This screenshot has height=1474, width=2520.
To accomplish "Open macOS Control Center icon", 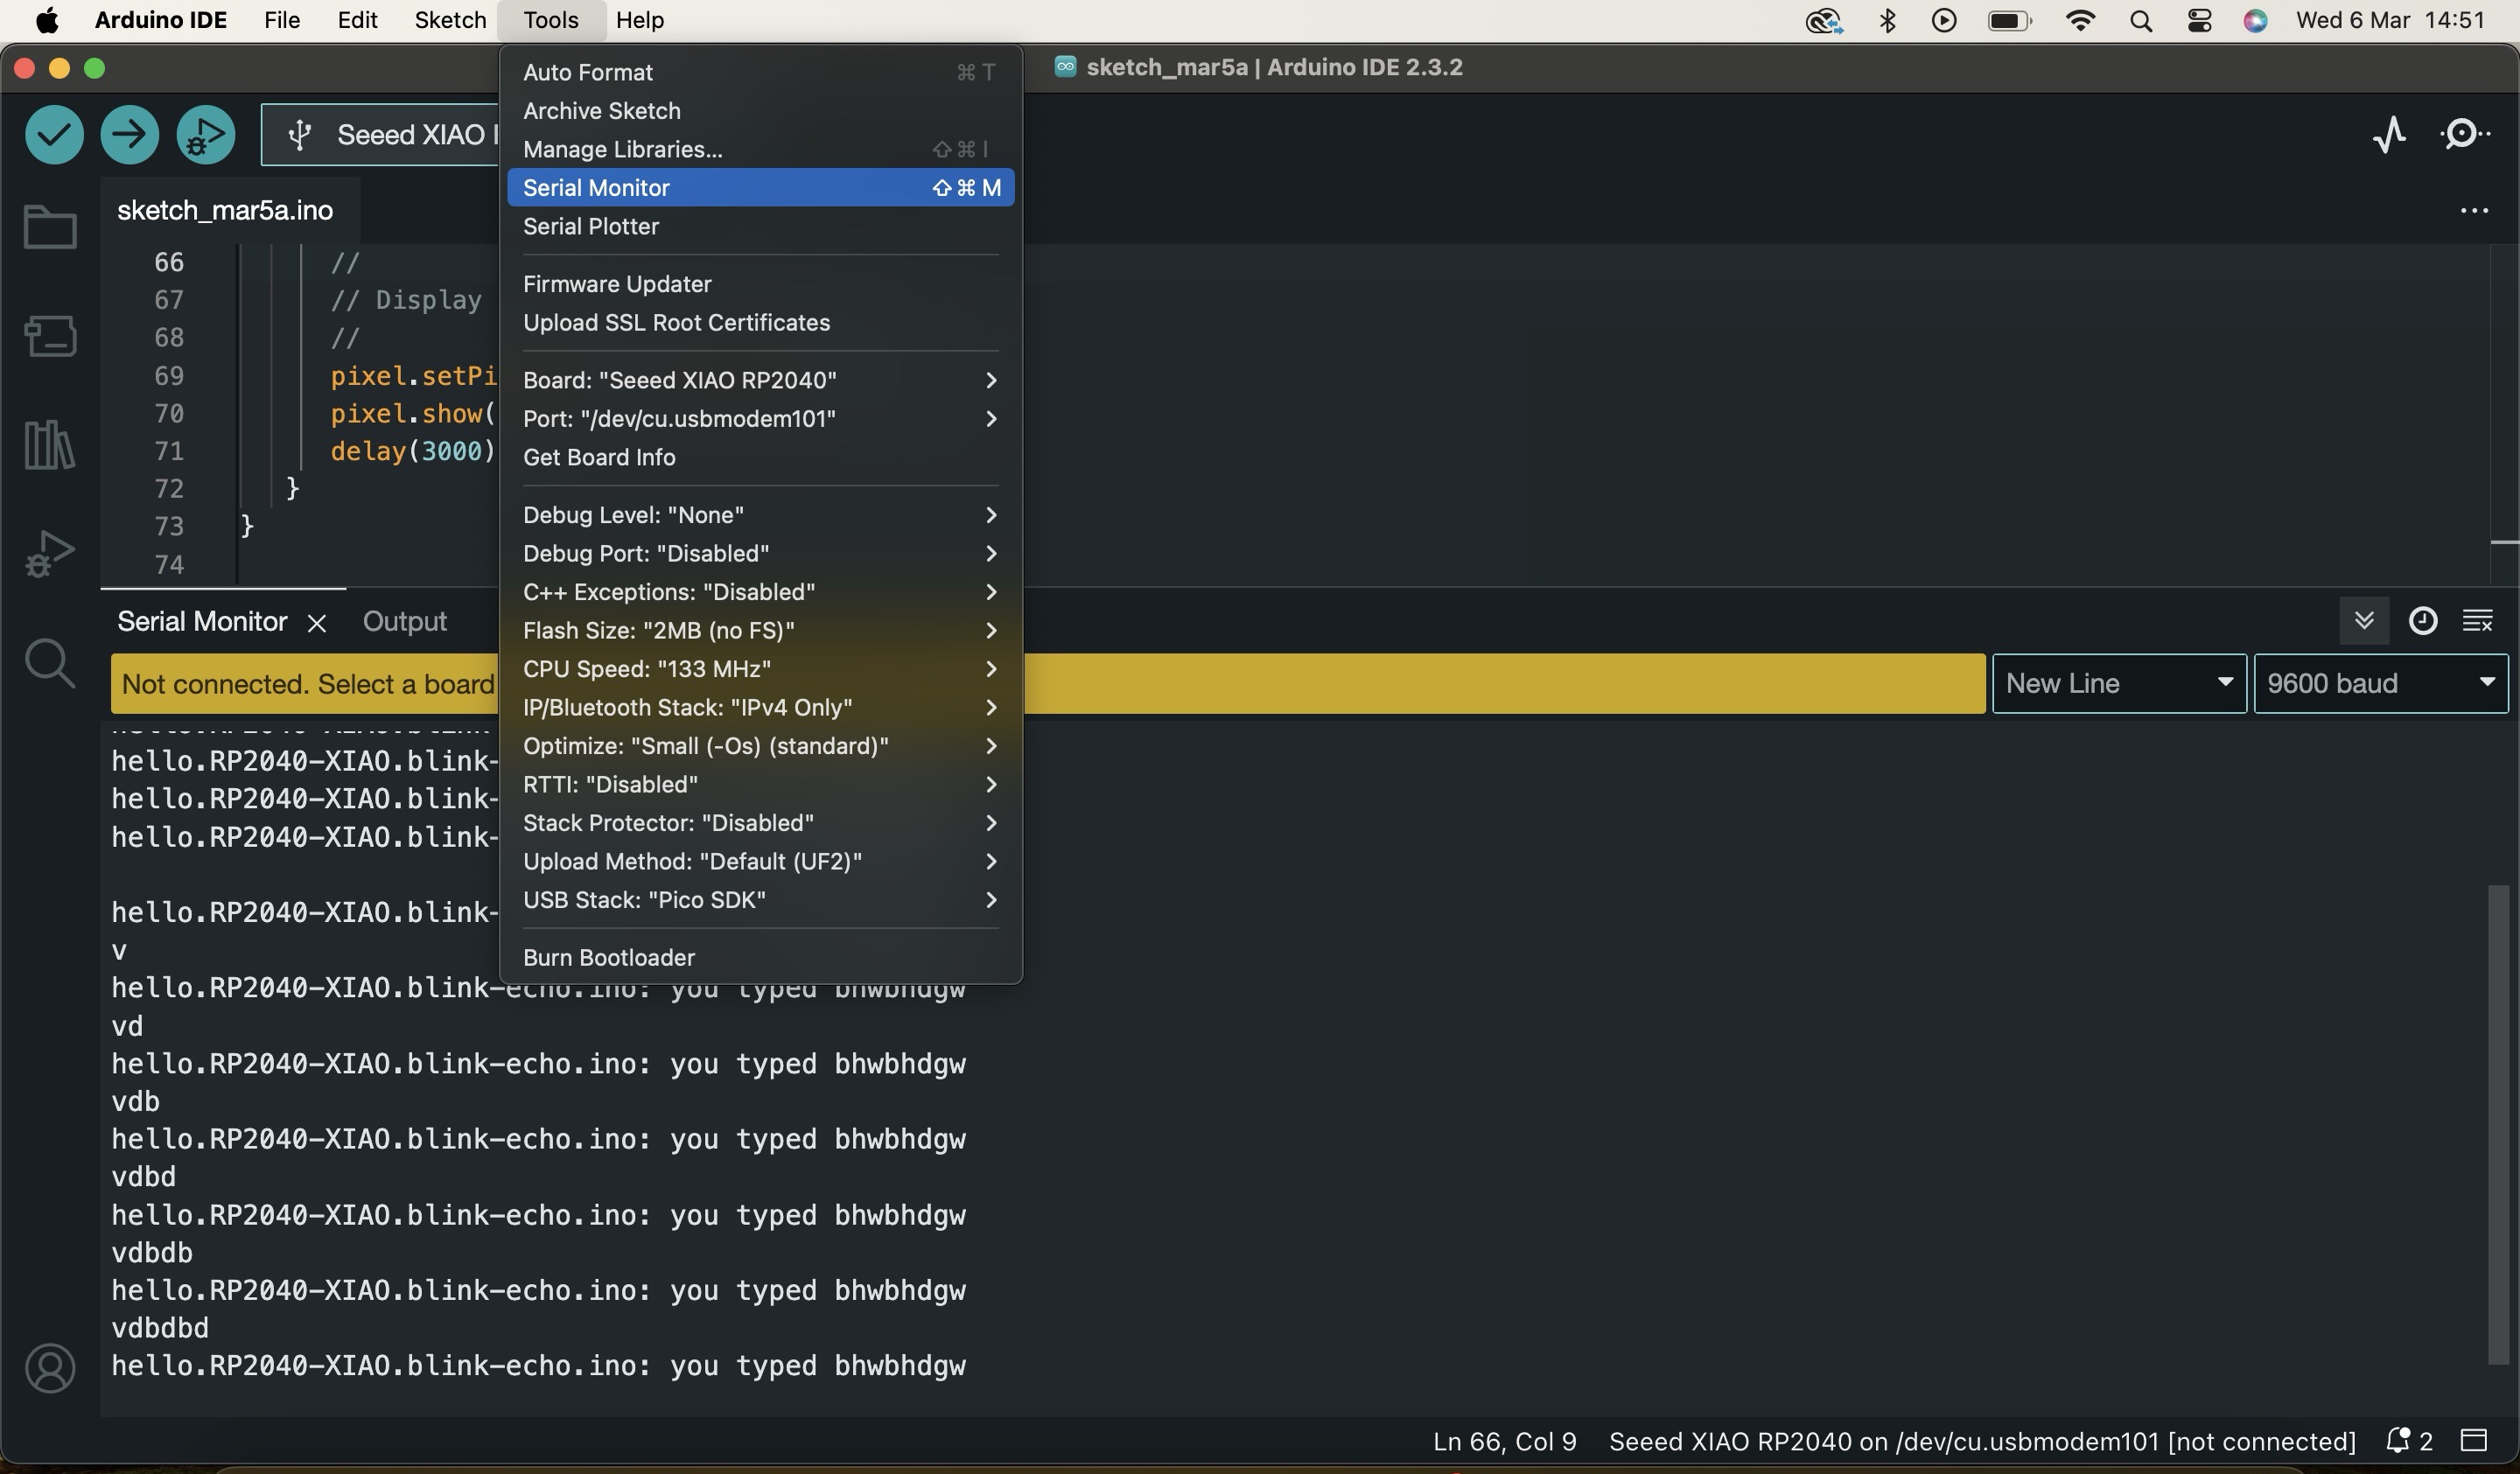I will (x=2199, y=21).
